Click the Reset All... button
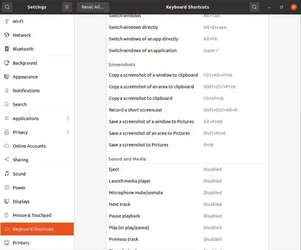Viewport: 301px width, 250px height. click(x=93, y=7)
